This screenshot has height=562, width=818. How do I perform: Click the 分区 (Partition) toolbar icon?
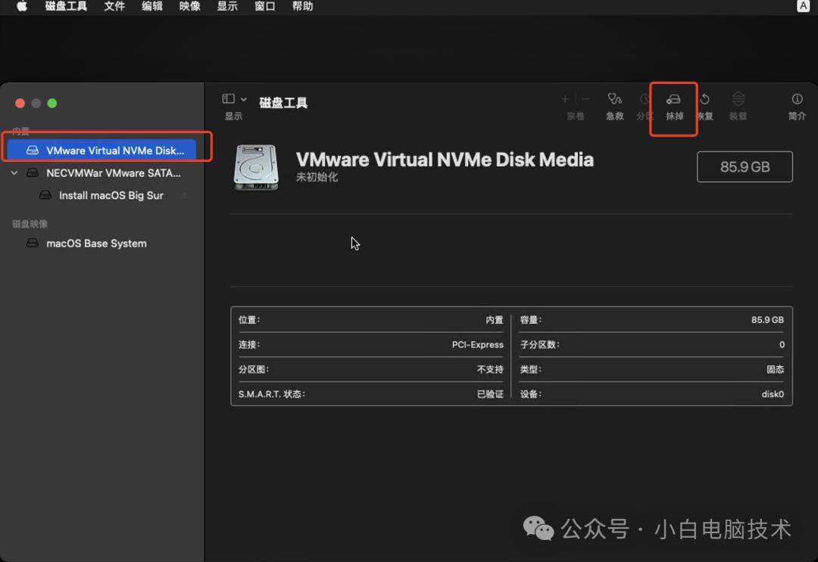click(645, 105)
